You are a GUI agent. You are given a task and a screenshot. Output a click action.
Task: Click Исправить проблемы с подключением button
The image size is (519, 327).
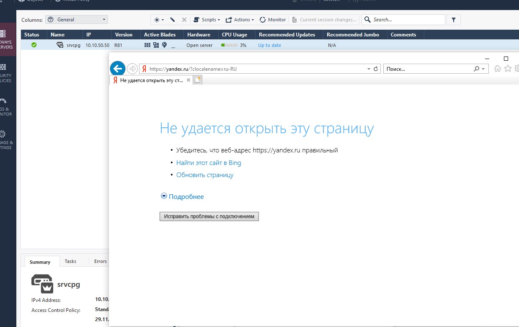[x=209, y=216]
